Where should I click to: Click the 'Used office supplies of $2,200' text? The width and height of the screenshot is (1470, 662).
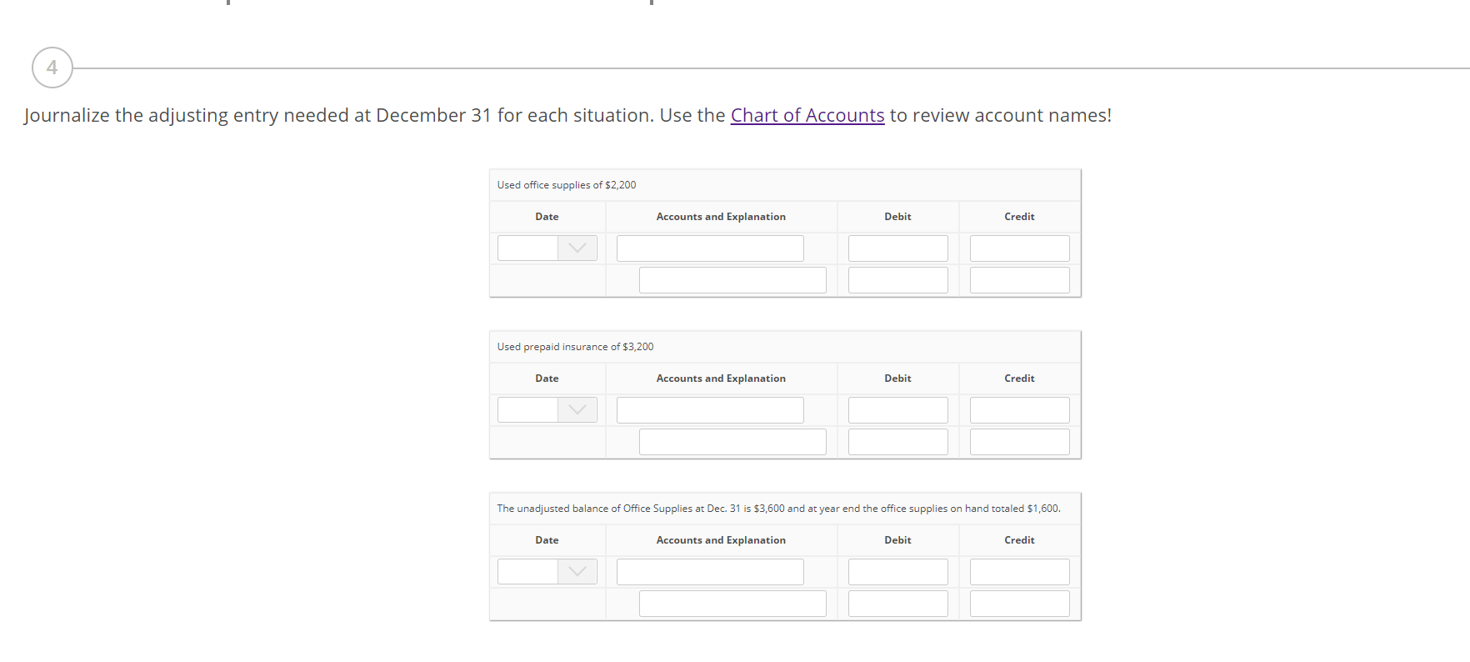567,185
